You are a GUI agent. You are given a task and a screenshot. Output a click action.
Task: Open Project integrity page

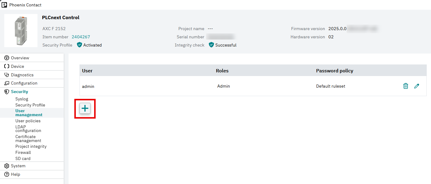click(31, 146)
